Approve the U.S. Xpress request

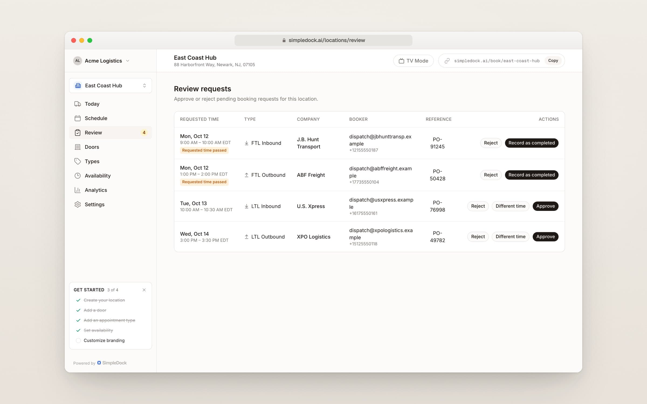click(x=545, y=206)
